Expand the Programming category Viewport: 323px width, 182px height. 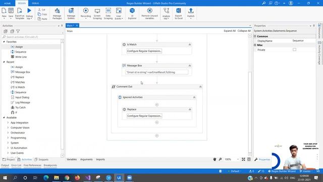[x=8, y=138]
